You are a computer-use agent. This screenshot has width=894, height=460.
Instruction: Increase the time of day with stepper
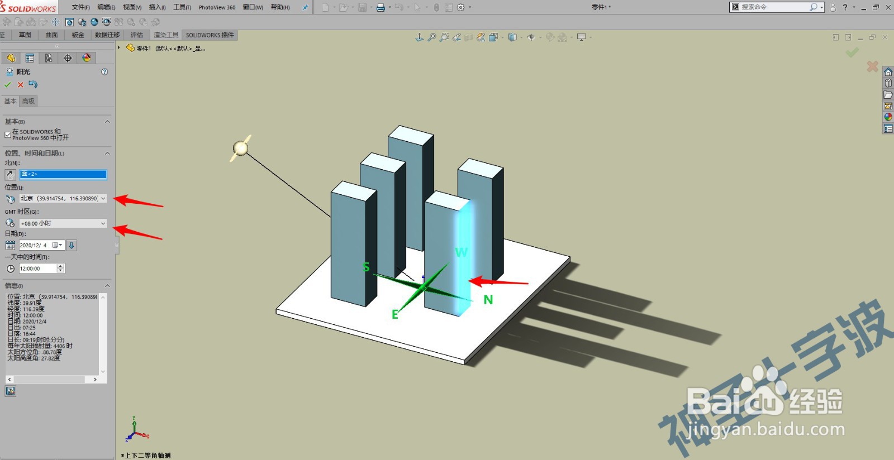(60, 266)
